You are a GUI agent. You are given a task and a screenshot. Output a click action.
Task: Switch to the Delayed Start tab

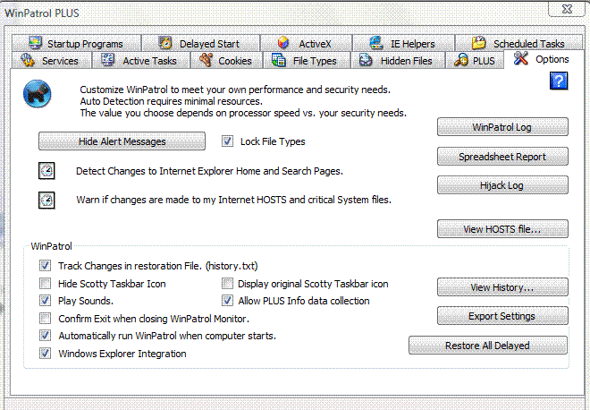pyautogui.click(x=200, y=43)
